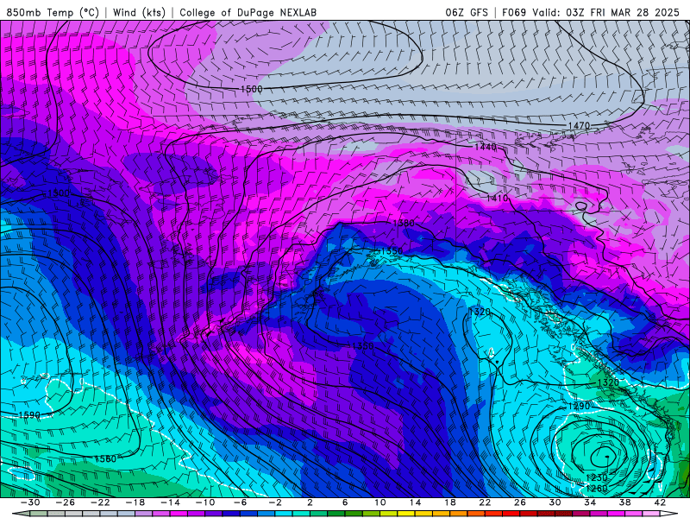Click the 34 value on the temperature scale

pyautogui.click(x=590, y=502)
